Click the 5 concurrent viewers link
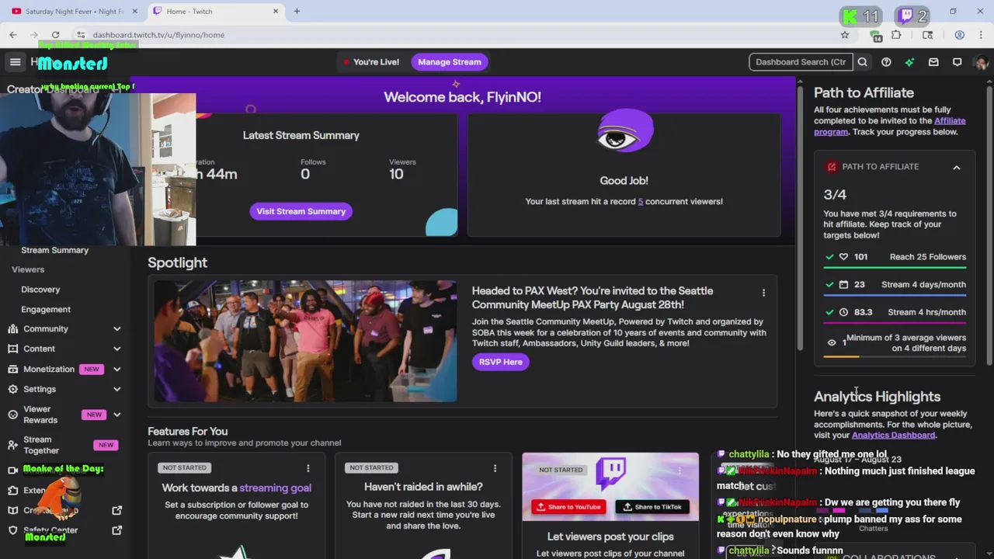 coord(641,202)
